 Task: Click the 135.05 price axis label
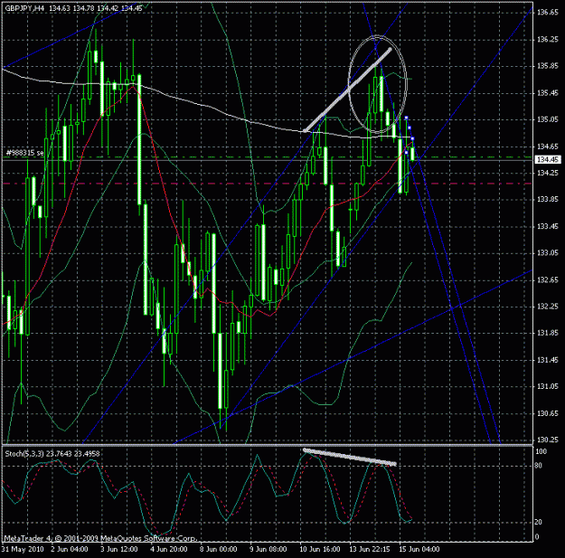[x=547, y=119]
